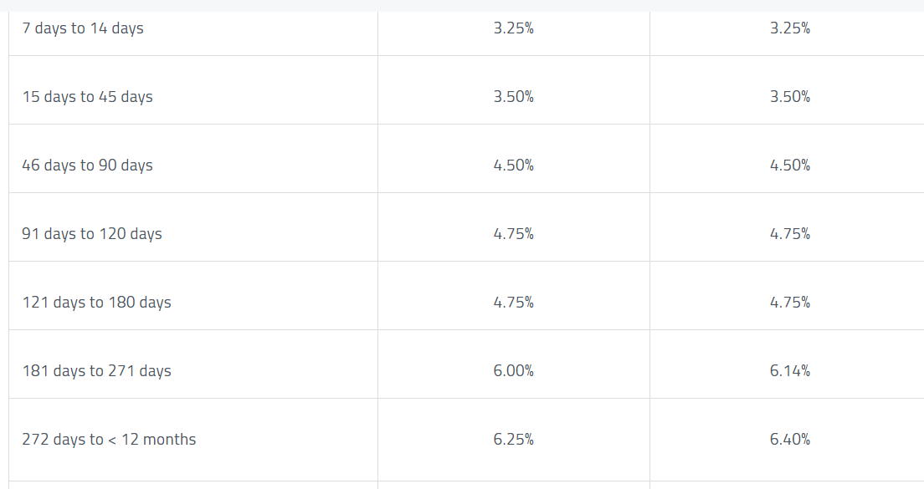The height and width of the screenshot is (489, 924).
Task: Click last-column 4.50% for 46 to 90 days
Action: coord(789,166)
